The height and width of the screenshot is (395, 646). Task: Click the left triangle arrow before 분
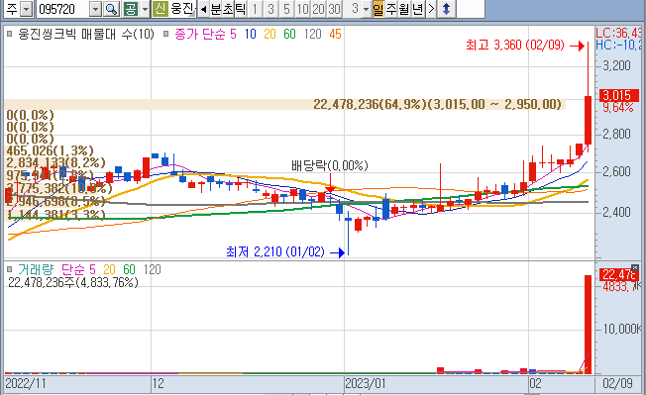pyautogui.click(x=203, y=9)
